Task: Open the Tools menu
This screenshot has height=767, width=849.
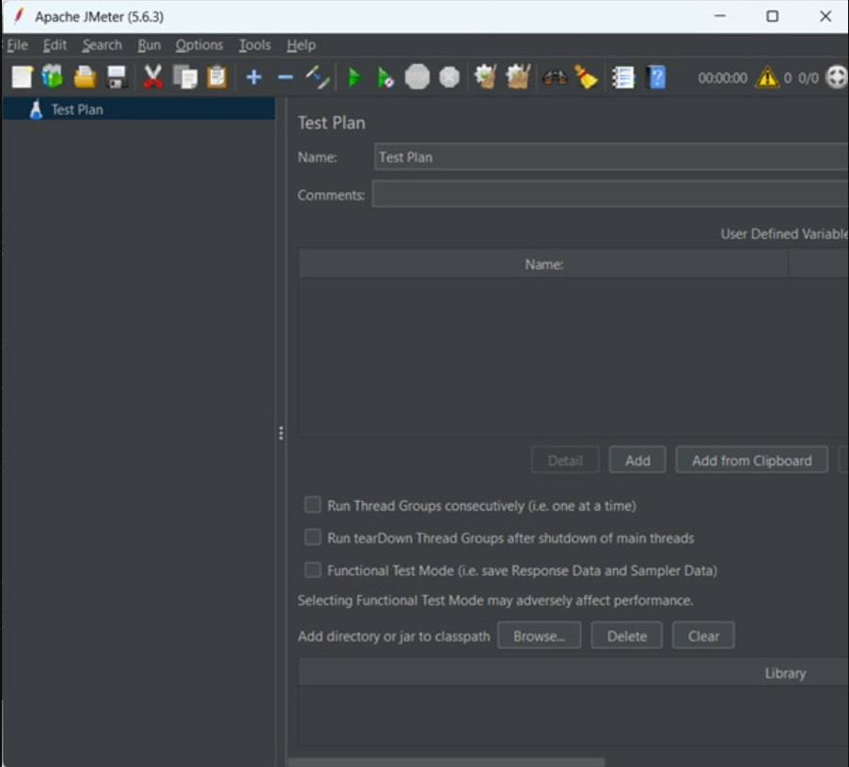Action: click(255, 45)
